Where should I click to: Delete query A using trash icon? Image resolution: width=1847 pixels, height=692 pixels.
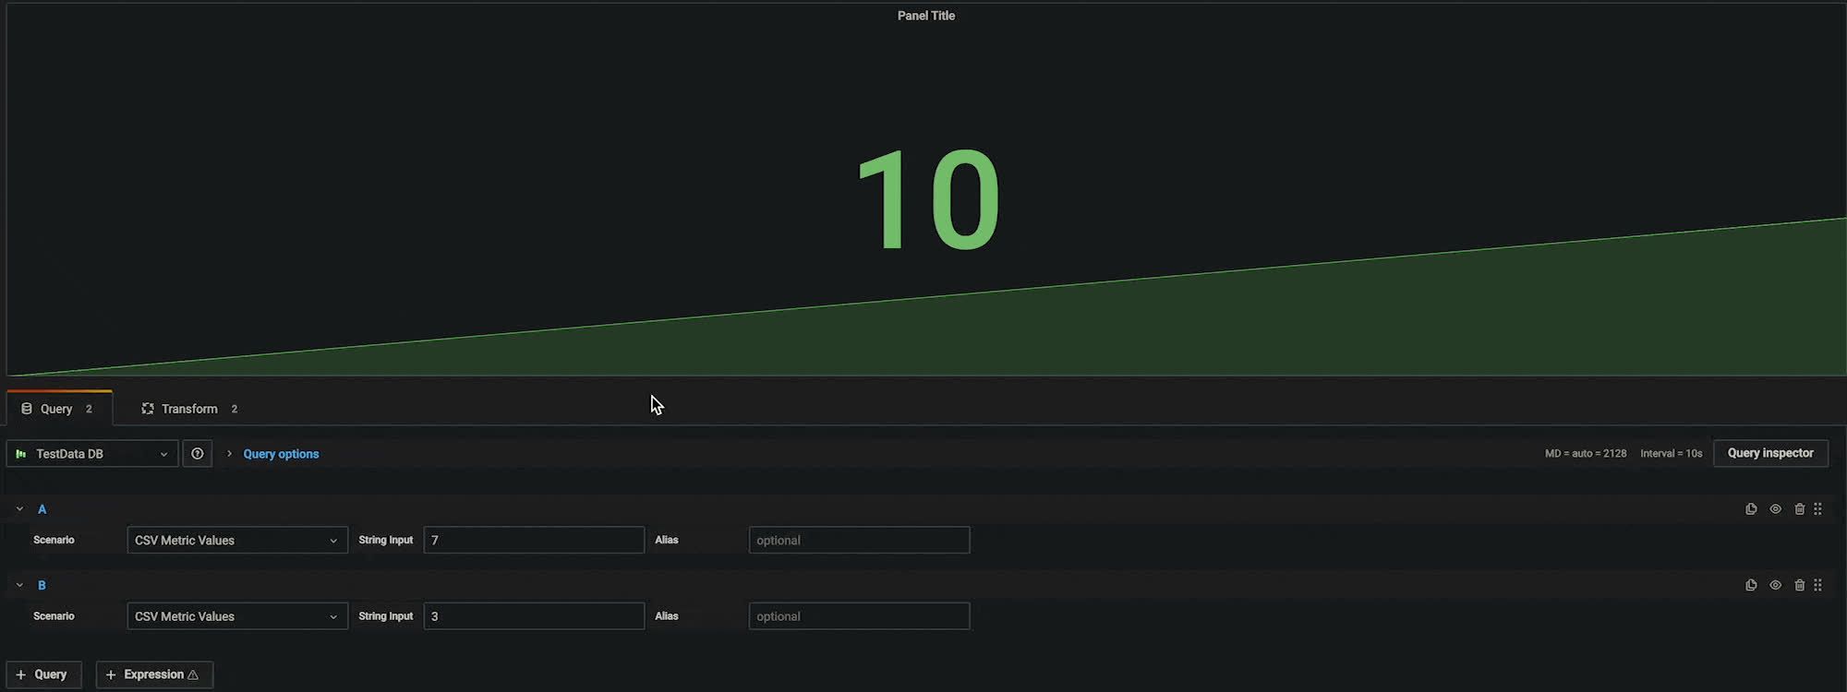point(1799,509)
